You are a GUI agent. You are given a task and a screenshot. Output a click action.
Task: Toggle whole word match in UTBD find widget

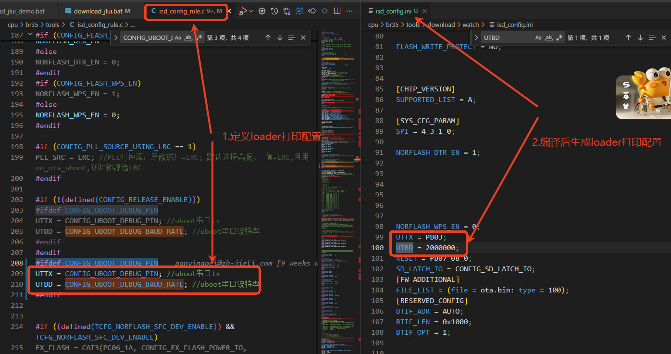tap(549, 38)
